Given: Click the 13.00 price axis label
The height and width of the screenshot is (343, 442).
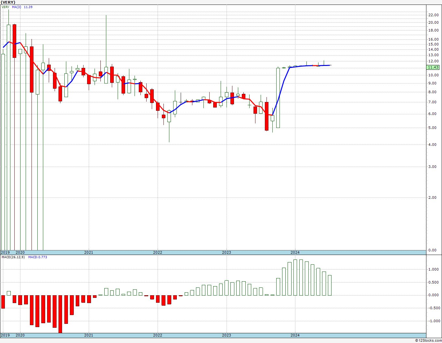Looking at the screenshot, I should (433, 55).
